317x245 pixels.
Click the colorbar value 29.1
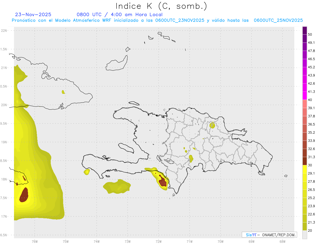311,173
